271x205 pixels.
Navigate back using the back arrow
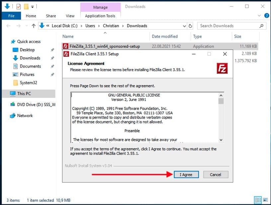tap(9, 26)
